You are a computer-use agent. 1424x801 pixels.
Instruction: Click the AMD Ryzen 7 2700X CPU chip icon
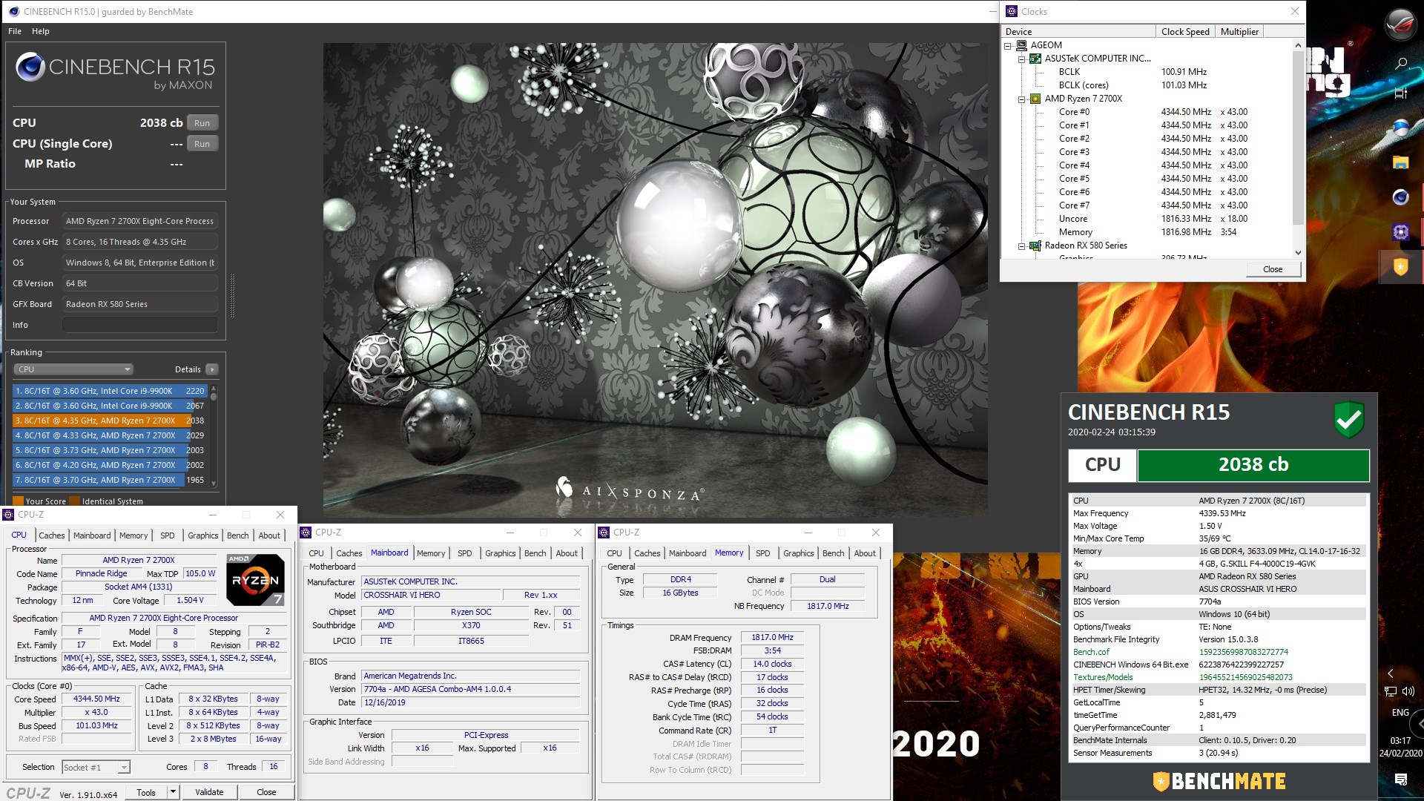click(x=1035, y=99)
